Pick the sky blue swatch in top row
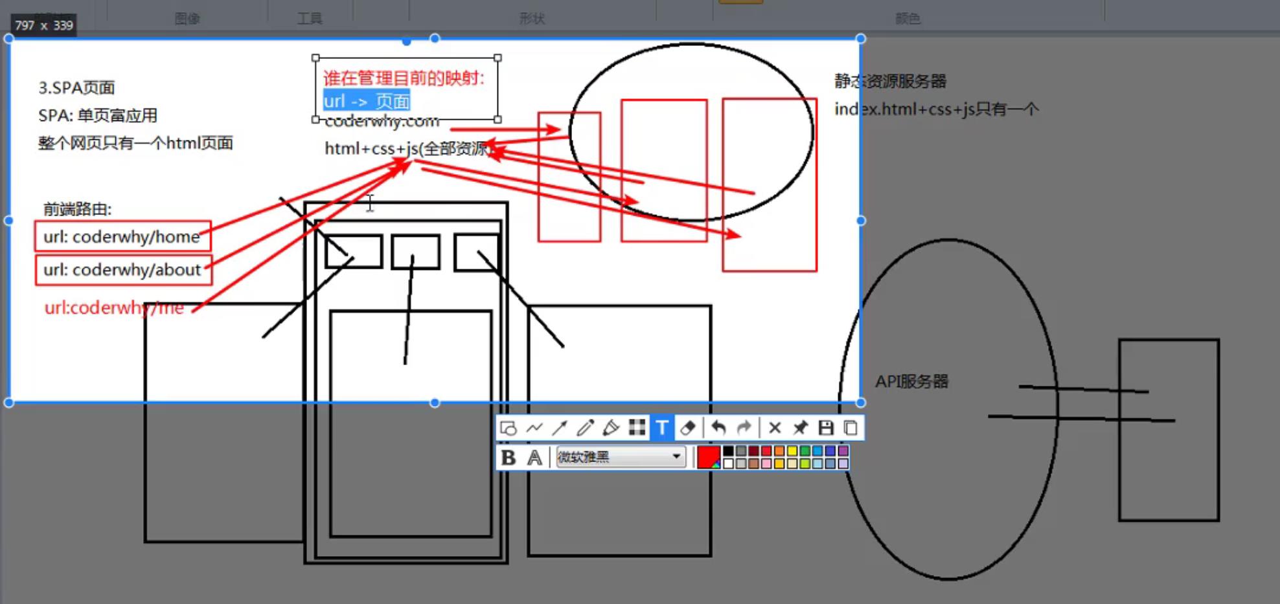 point(817,451)
